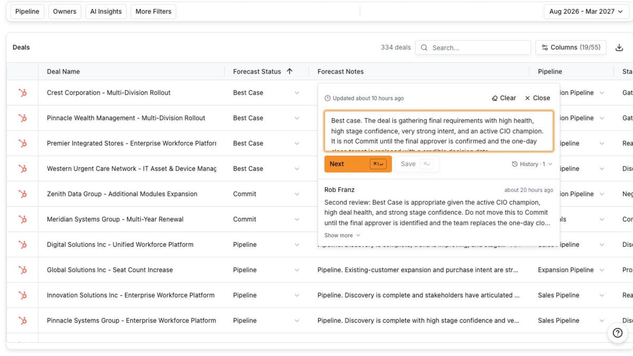The height and width of the screenshot is (356, 633).
Task: Open Crest Corporation - Multi-Division Rollout deal
Action: click(x=109, y=93)
